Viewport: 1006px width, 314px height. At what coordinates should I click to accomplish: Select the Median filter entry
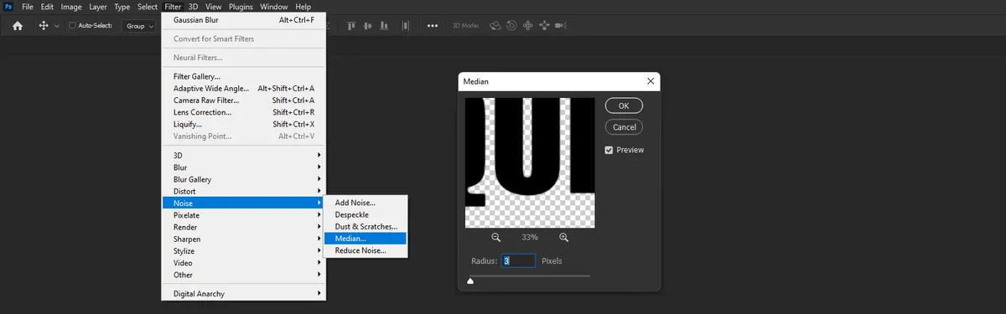[x=366, y=239]
